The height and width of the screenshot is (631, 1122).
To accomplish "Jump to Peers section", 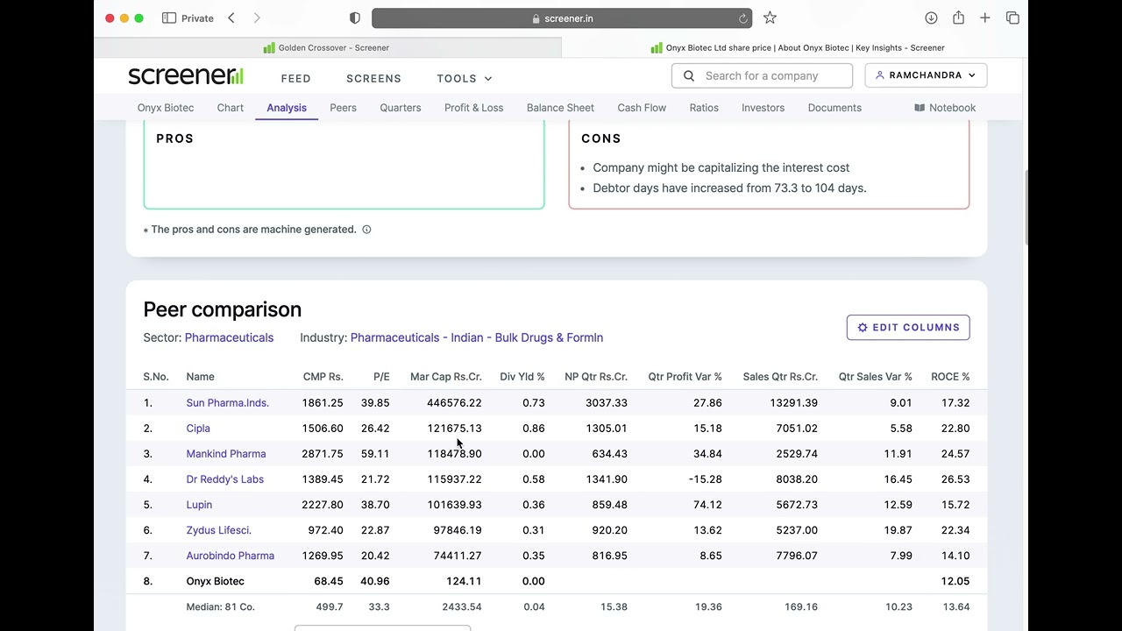I will (343, 108).
